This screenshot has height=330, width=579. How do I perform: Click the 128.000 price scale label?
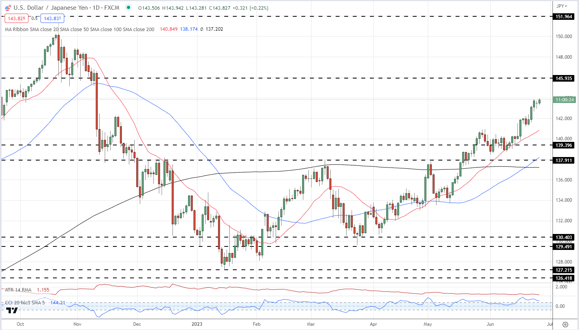click(x=563, y=262)
